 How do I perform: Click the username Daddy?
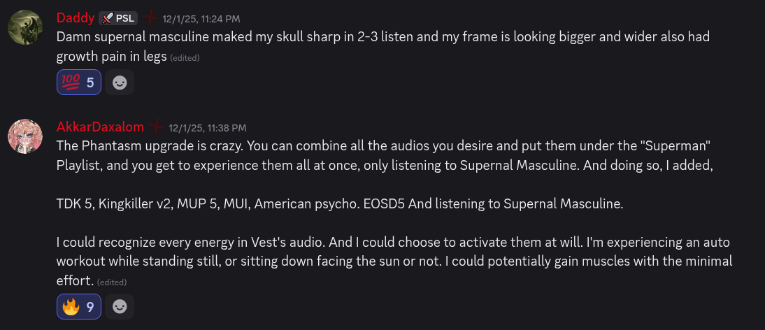point(75,17)
